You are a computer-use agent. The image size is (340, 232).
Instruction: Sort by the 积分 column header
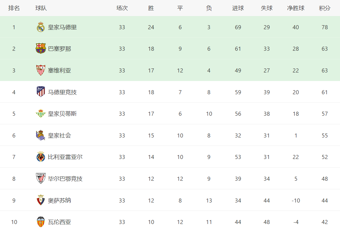pos(324,8)
